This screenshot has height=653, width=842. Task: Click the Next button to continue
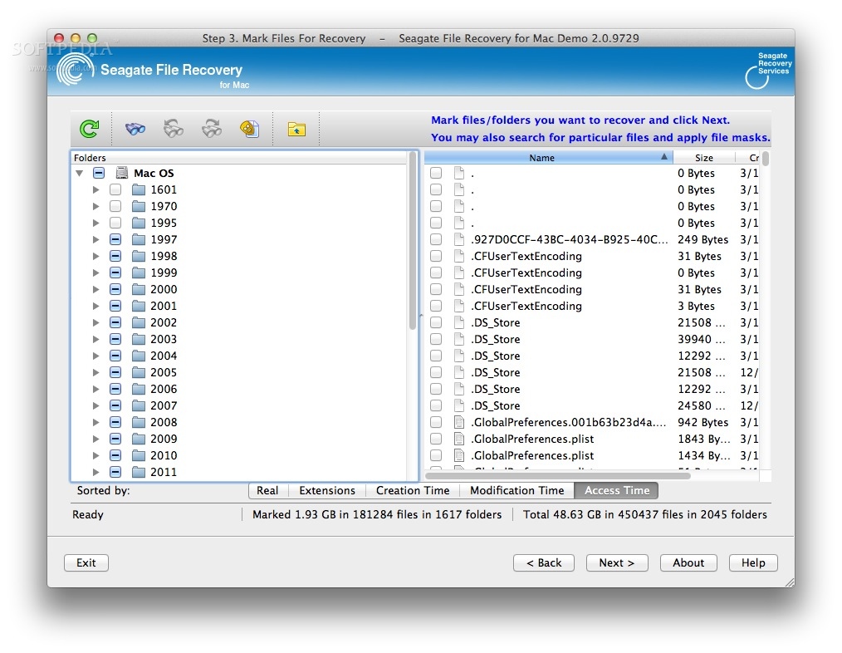tap(617, 562)
